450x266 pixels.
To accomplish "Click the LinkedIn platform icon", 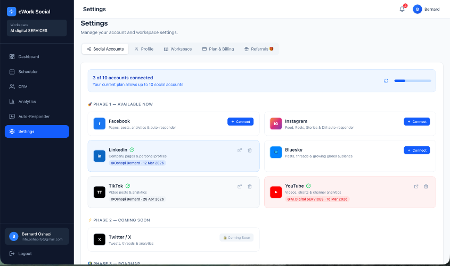I will (99, 156).
